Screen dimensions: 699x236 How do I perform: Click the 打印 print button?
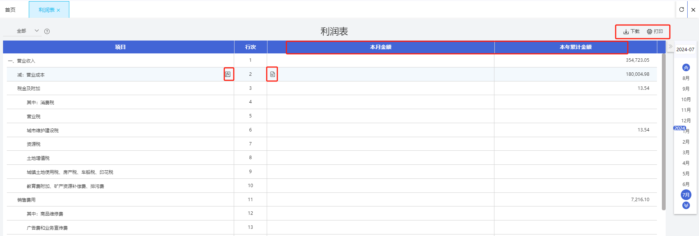click(x=655, y=31)
